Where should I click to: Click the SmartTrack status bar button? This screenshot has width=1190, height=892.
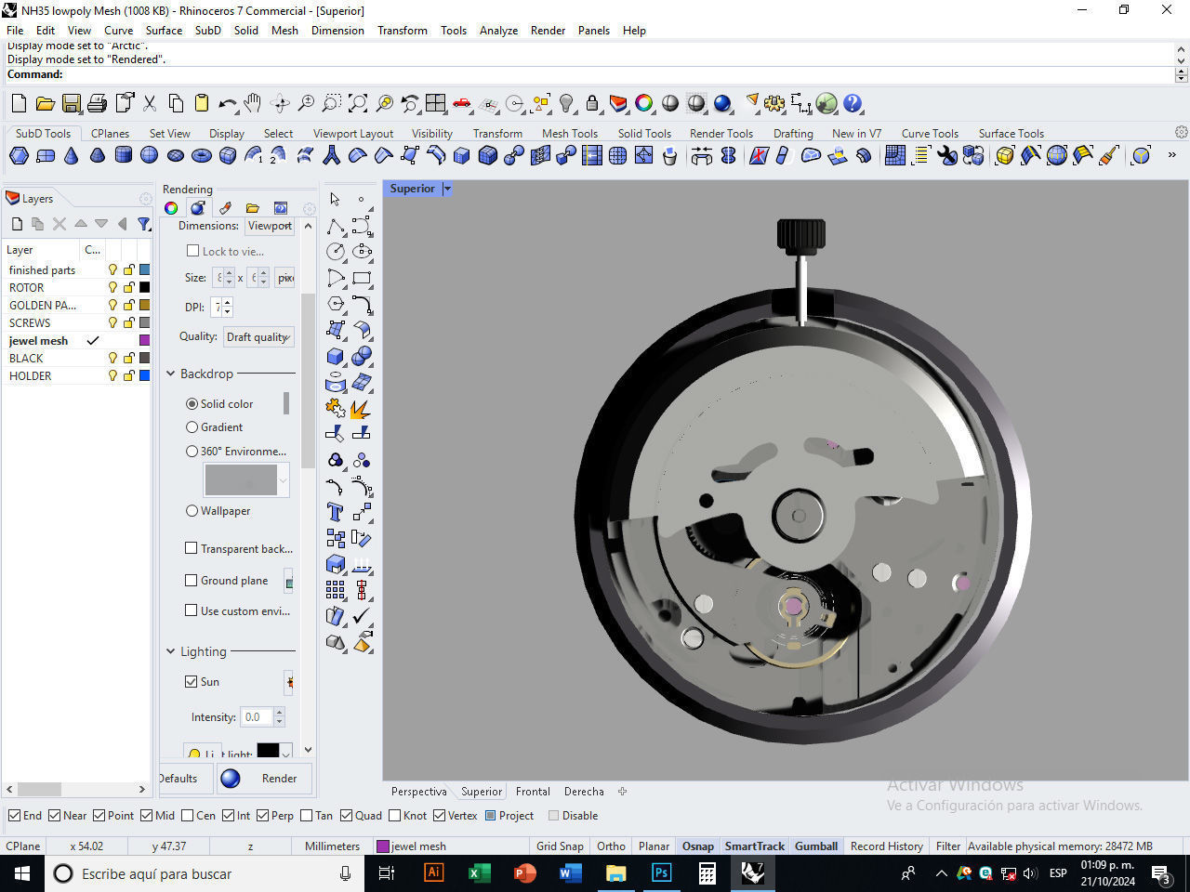click(755, 846)
